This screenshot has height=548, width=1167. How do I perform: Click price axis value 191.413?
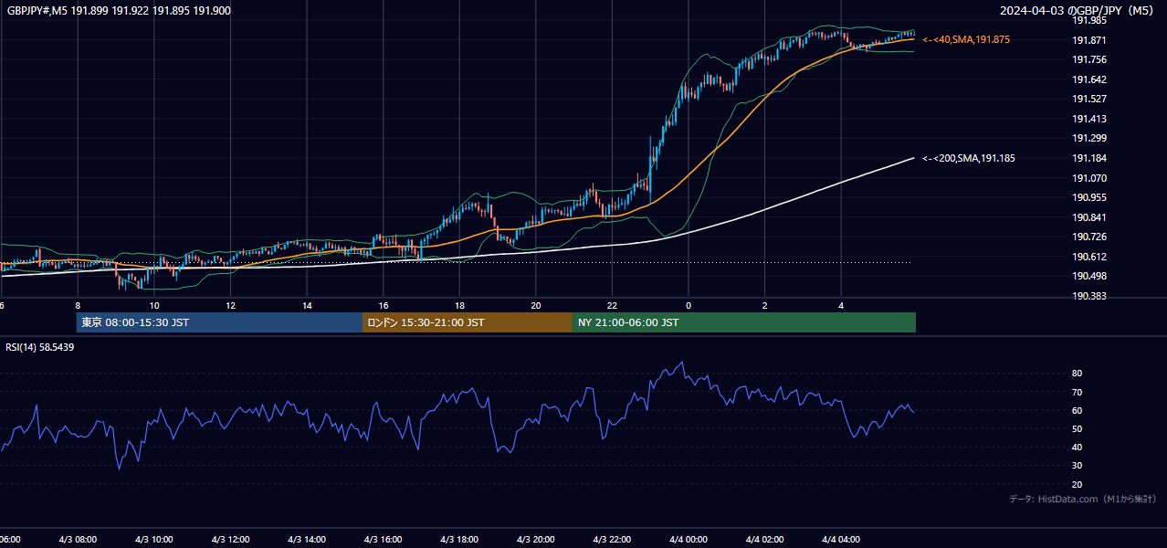pyautogui.click(x=1088, y=119)
